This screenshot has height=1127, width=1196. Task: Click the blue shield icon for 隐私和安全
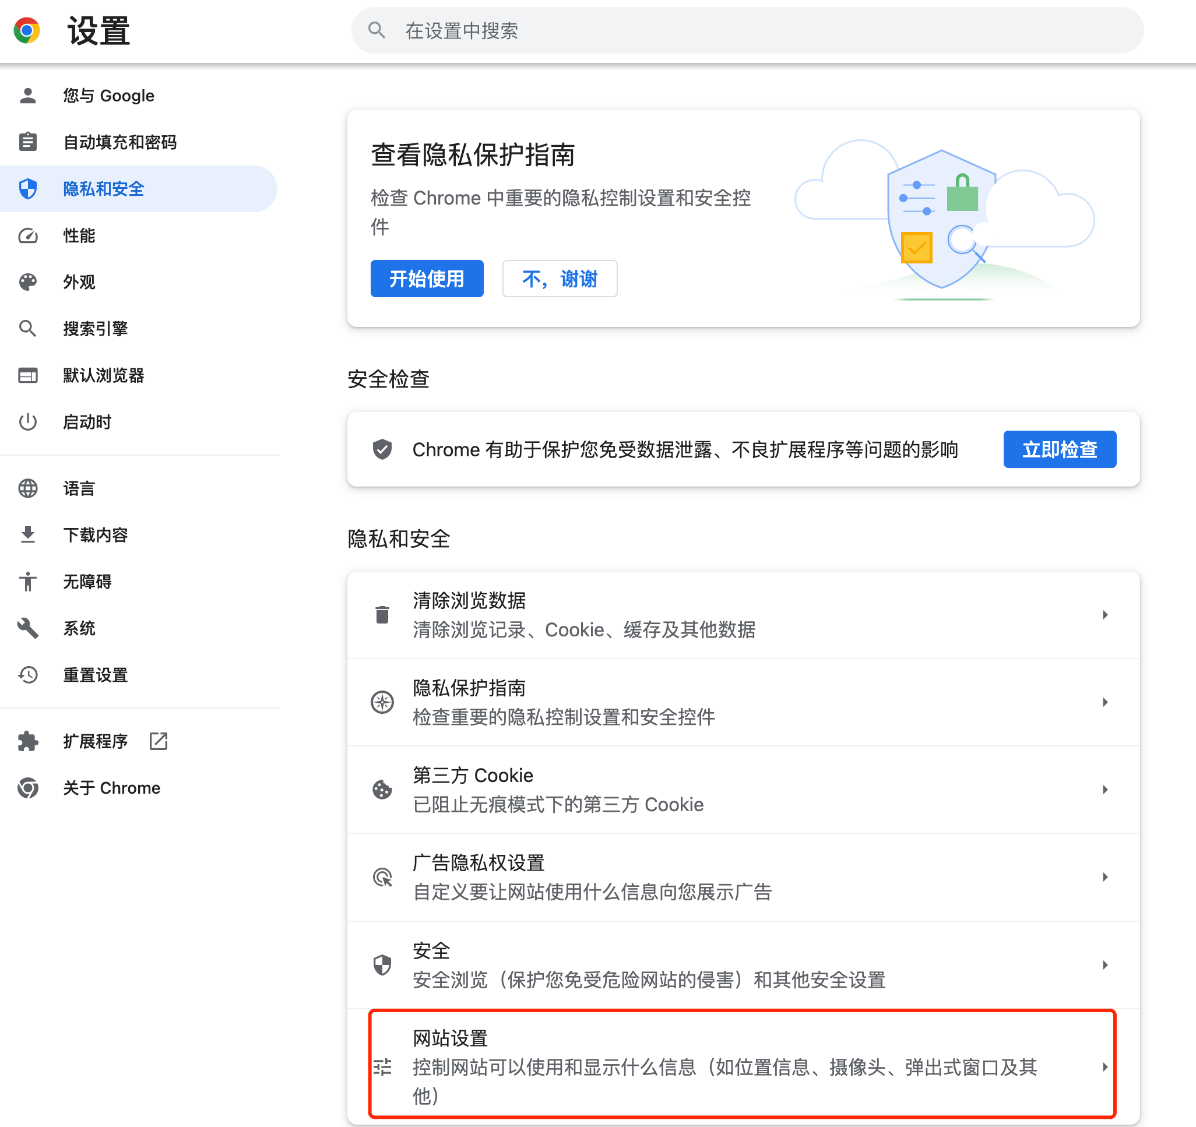click(x=27, y=189)
